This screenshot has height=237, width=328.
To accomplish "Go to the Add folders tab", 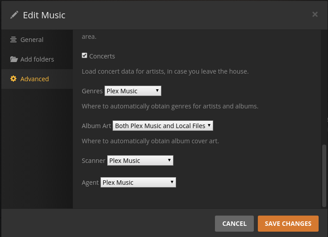I will pos(37,59).
